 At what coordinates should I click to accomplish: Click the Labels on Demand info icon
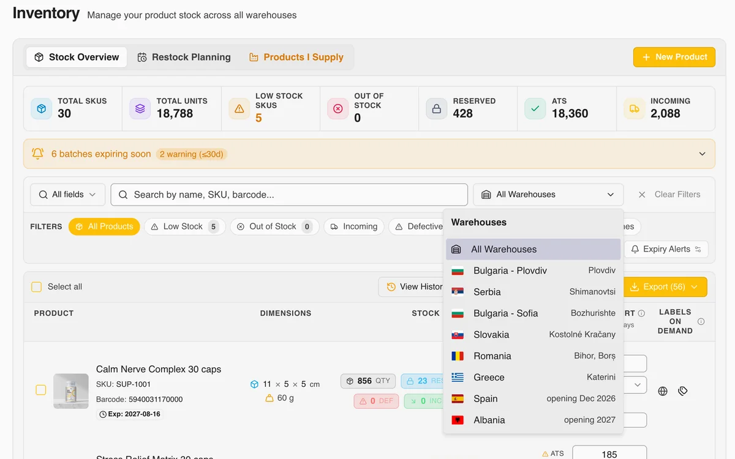click(x=701, y=321)
